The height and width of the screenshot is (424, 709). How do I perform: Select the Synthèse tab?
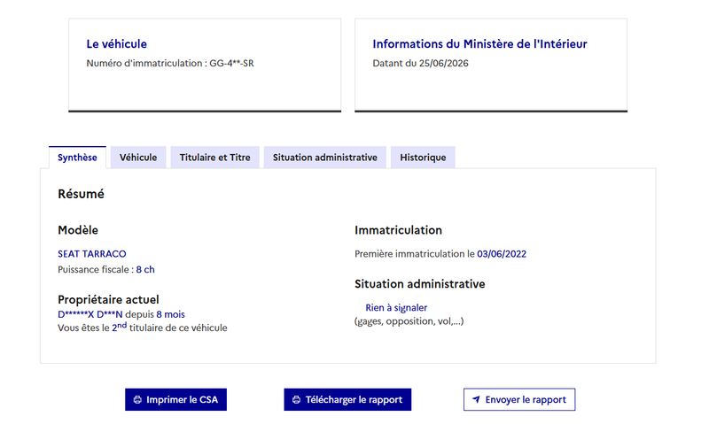77,158
